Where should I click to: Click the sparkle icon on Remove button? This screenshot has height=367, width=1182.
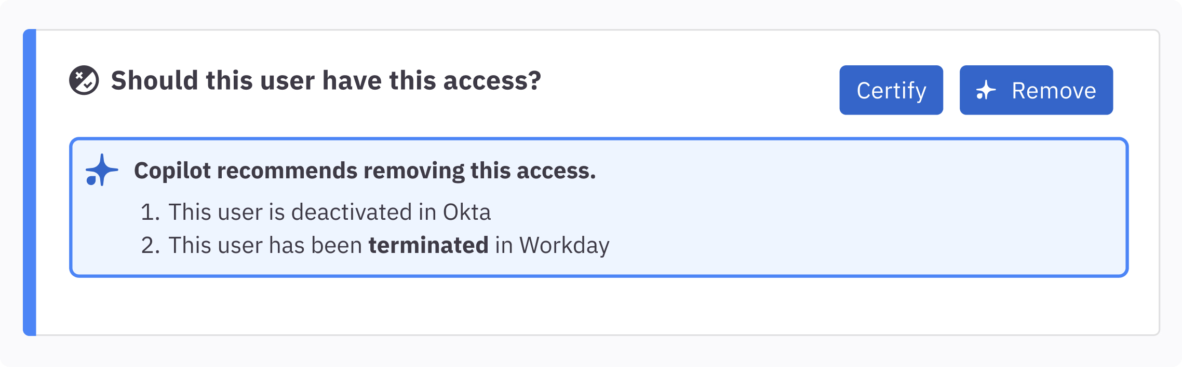tap(985, 91)
